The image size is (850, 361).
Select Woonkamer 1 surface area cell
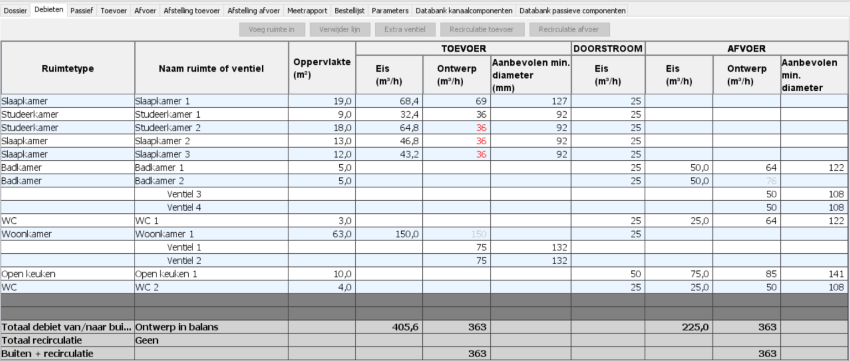click(x=322, y=234)
